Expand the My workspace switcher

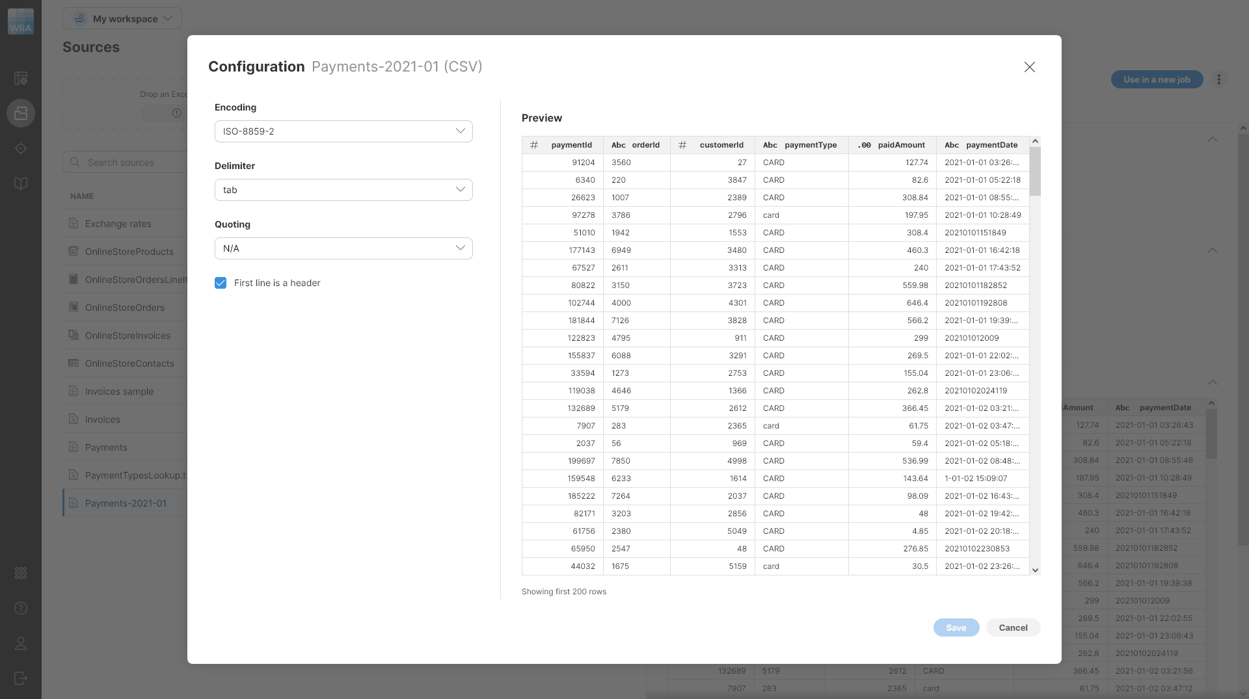[122, 18]
